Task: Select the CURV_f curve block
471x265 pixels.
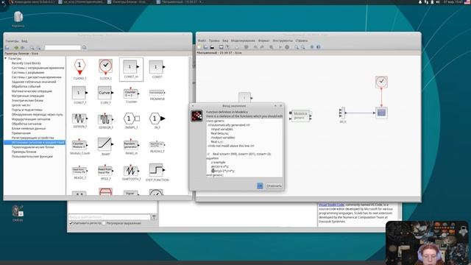Action: (105, 95)
